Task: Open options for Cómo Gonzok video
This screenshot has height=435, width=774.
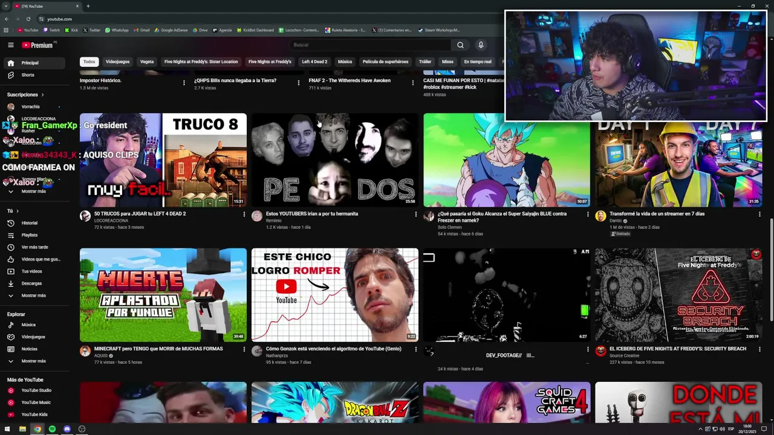Action: [x=416, y=349]
